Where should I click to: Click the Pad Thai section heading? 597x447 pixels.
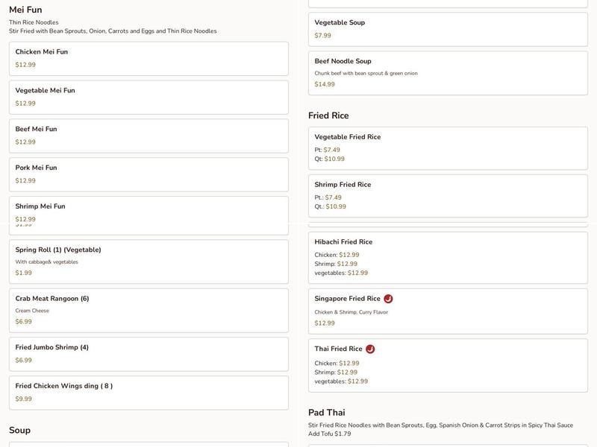pyautogui.click(x=327, y=413)
